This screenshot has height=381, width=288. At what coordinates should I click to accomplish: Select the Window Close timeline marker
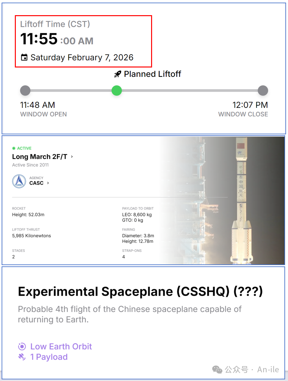click(x=263, y=91)
